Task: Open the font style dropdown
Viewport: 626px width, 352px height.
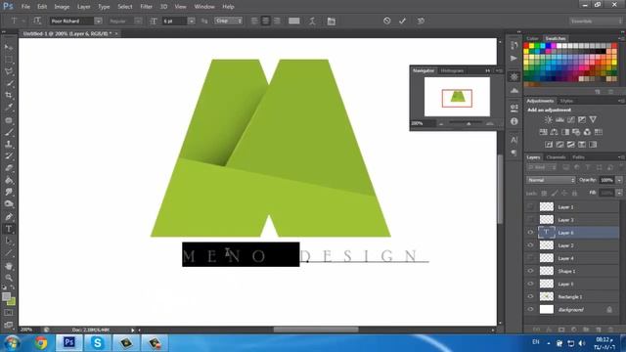Action: pyautogui.click(x=138, y=21)
